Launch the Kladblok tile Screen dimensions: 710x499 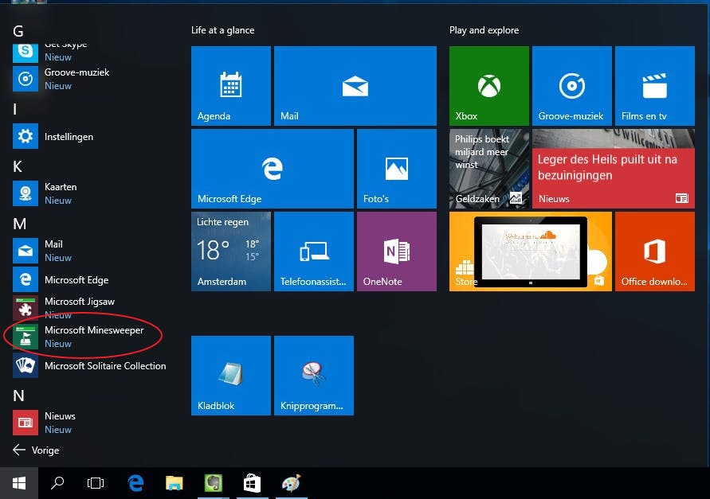point(231,375)
